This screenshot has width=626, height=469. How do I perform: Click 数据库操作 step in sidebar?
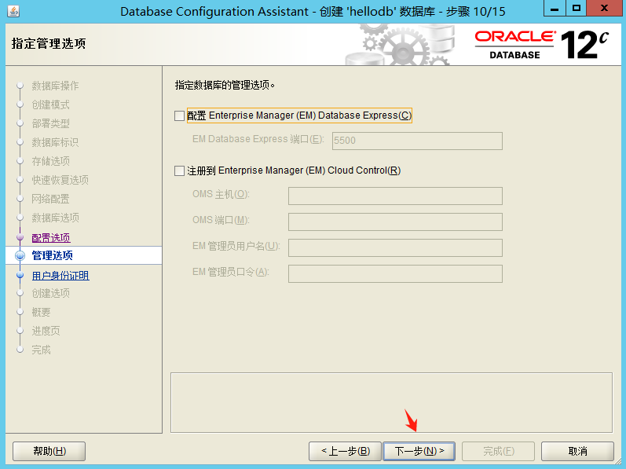click(55, 86)
